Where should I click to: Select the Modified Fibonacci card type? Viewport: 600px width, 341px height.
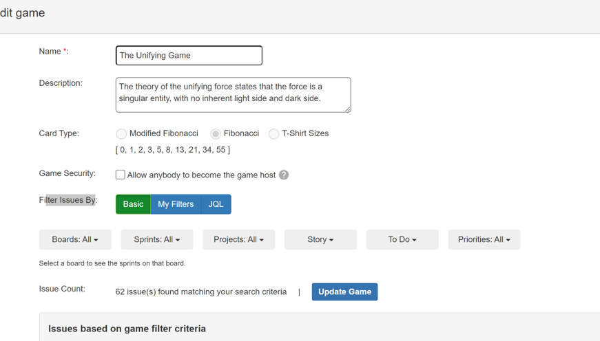coord(121,134)
